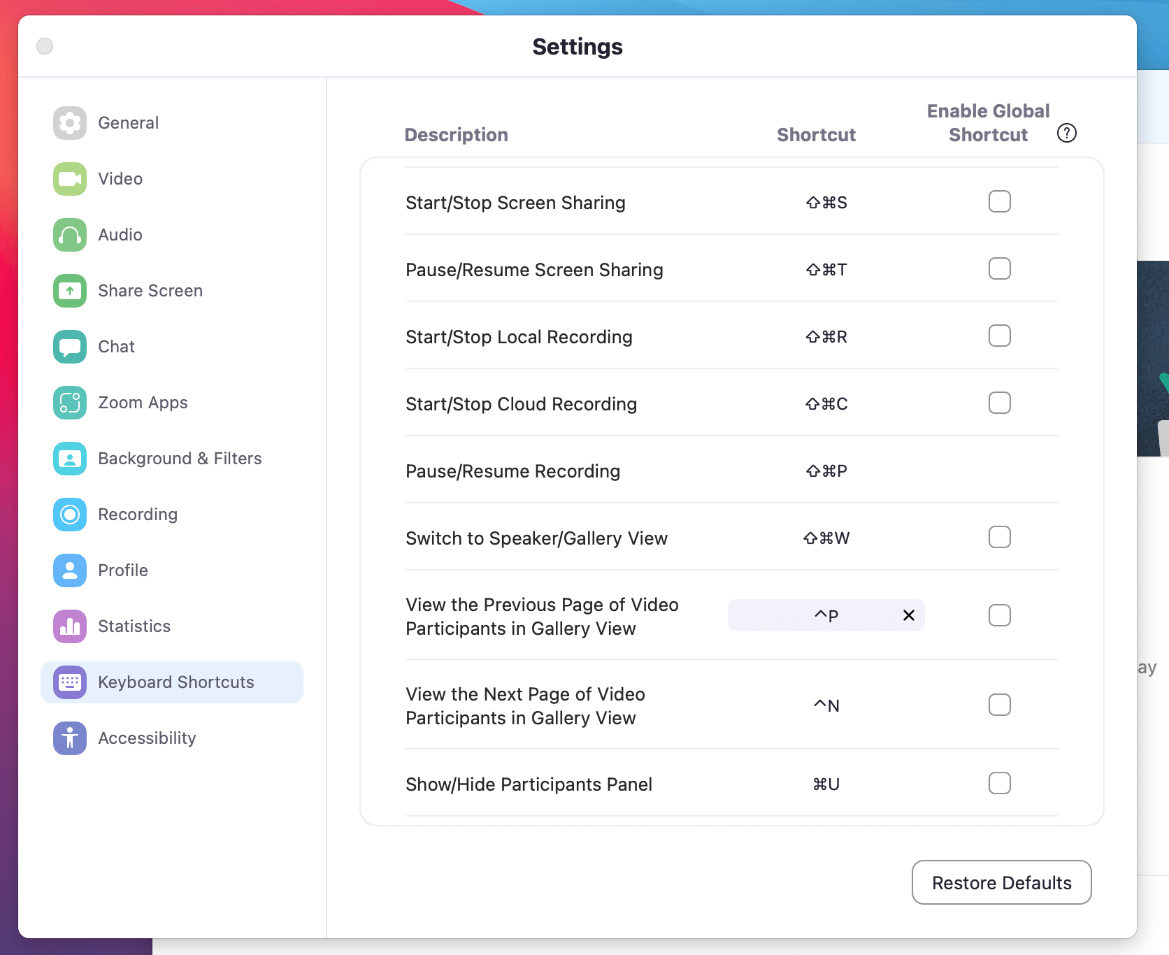Clear the previous-page shortcut with the X

tap(909, 615)
